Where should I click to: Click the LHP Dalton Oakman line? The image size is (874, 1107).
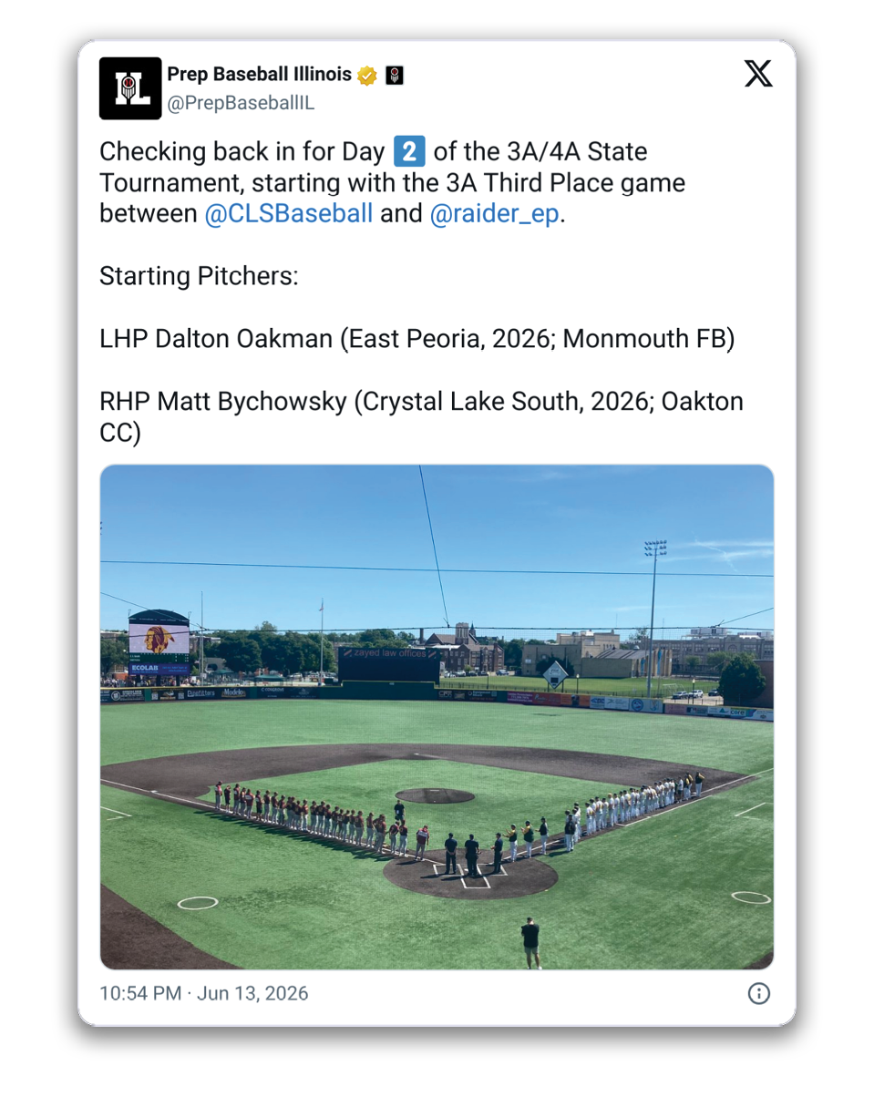tap(416, 339)
